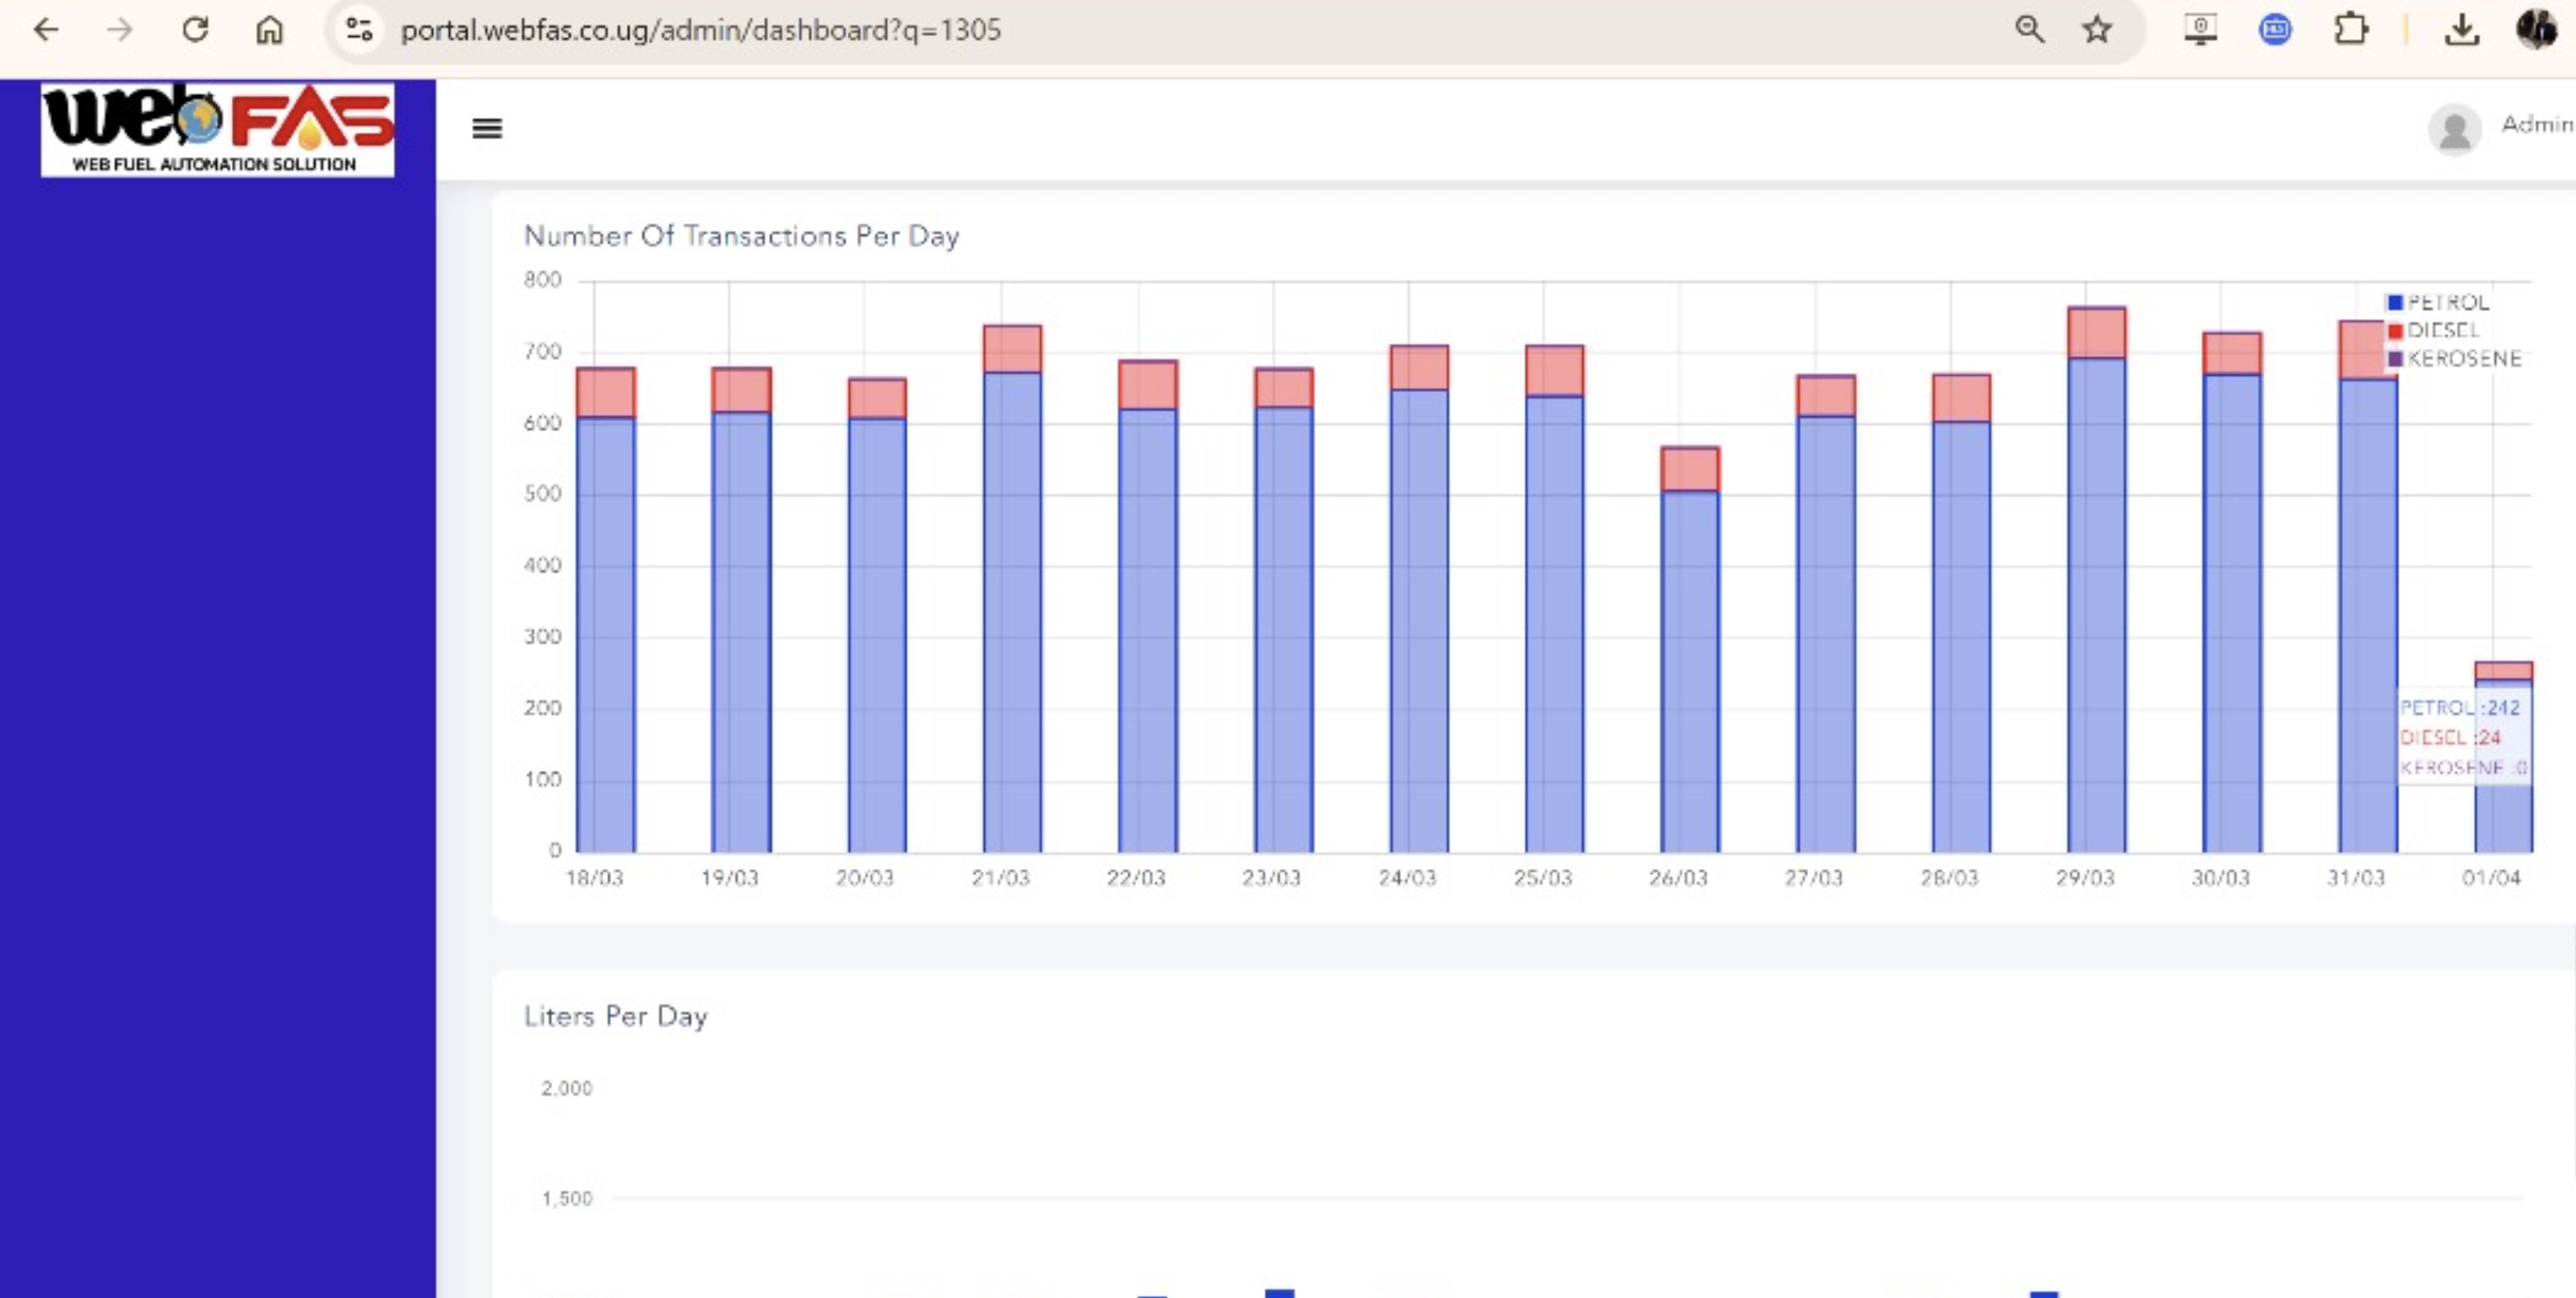Bookmark this page with star icon
2576x1298 pixels.
click(2097, 30)
